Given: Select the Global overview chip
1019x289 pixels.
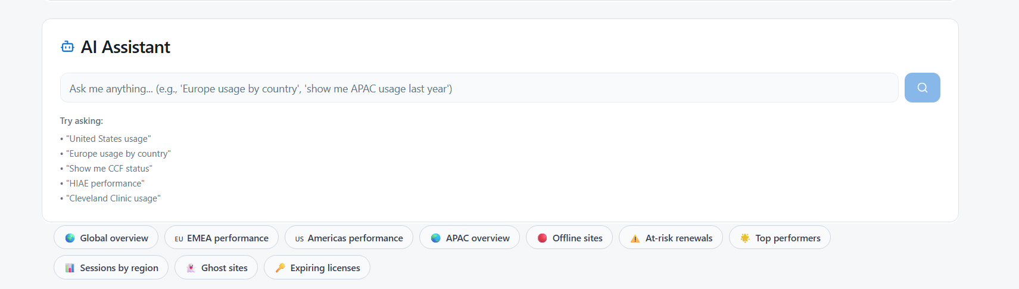Looking at the screenshot, I should coord(106,237).
